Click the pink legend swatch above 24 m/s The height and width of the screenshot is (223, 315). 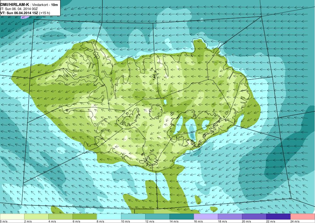(x=303, y=217)
